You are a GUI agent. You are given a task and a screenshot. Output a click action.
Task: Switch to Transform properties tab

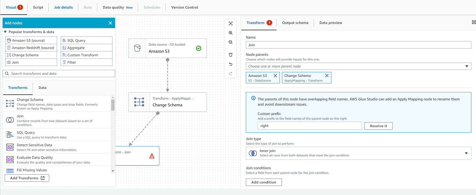pyautogui.click(x=259, y=23)
